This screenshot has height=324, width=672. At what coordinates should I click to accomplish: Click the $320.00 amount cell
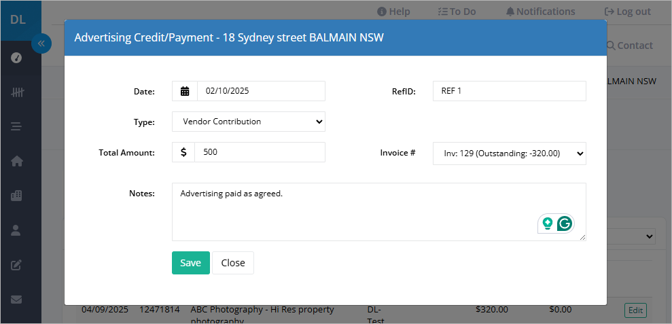pyautogui.click(x=491, y=309)
